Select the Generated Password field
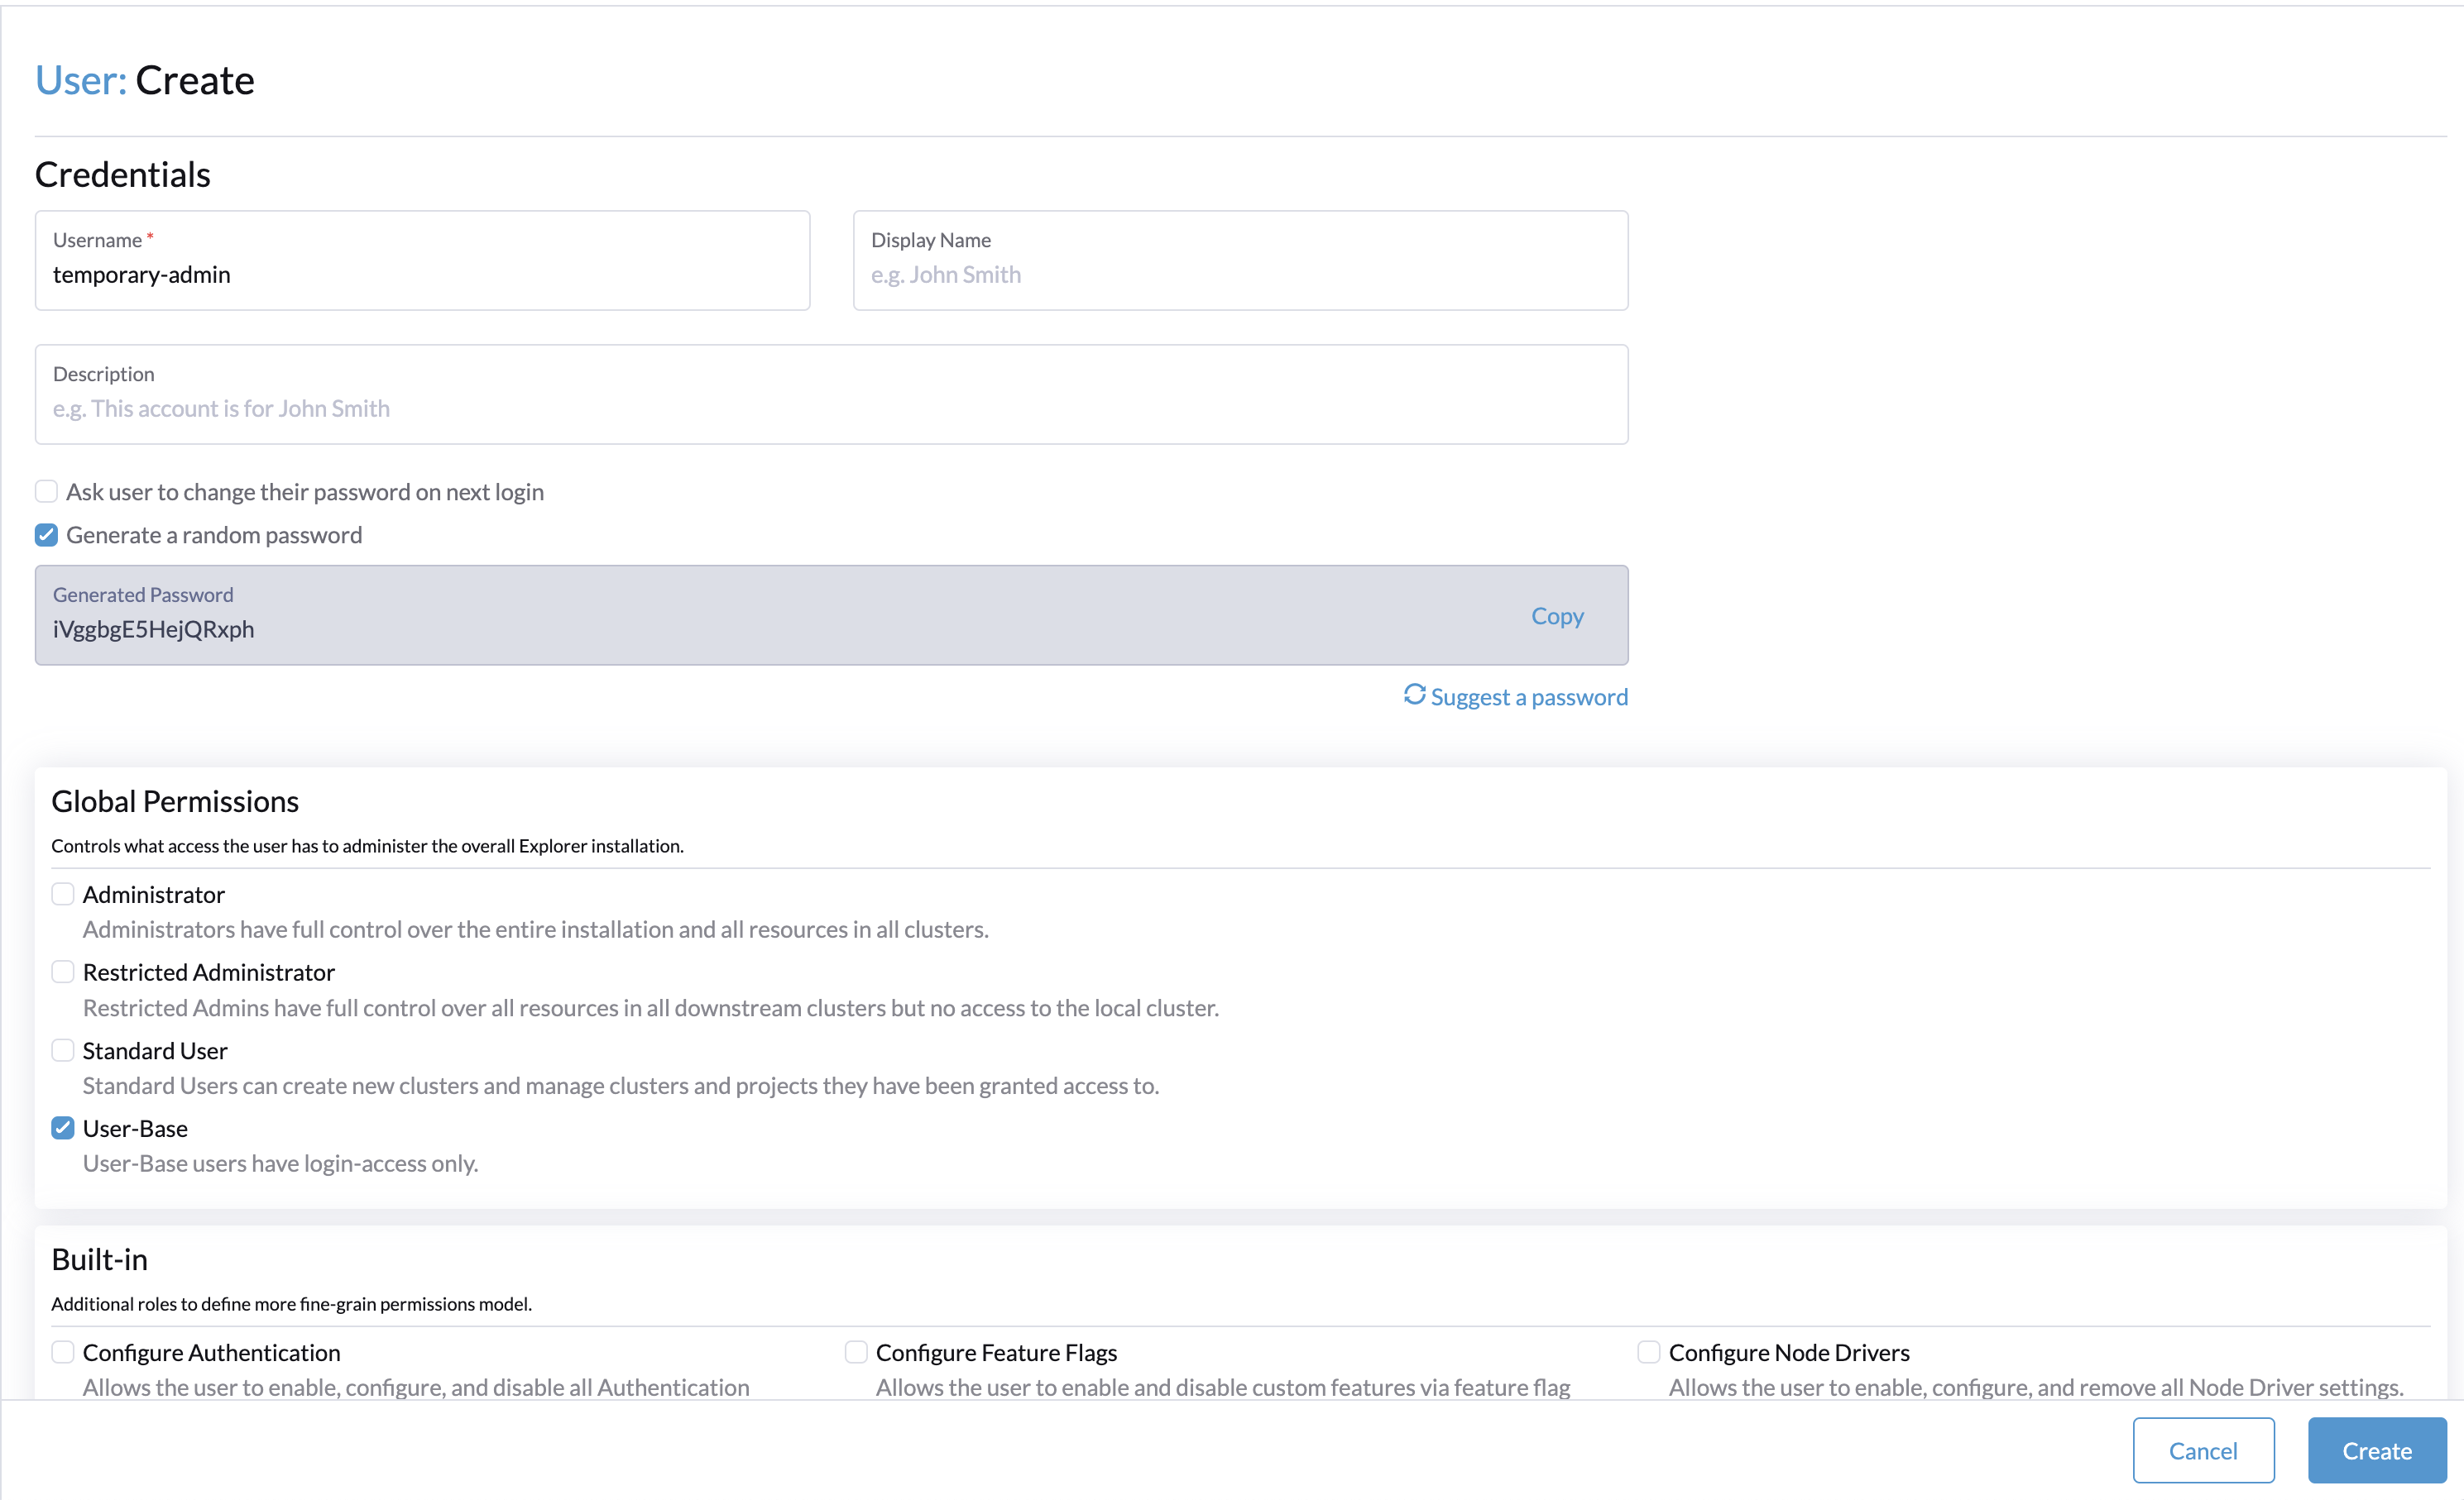Viewport: 2464px width, 1500px height. pos(831,615)
